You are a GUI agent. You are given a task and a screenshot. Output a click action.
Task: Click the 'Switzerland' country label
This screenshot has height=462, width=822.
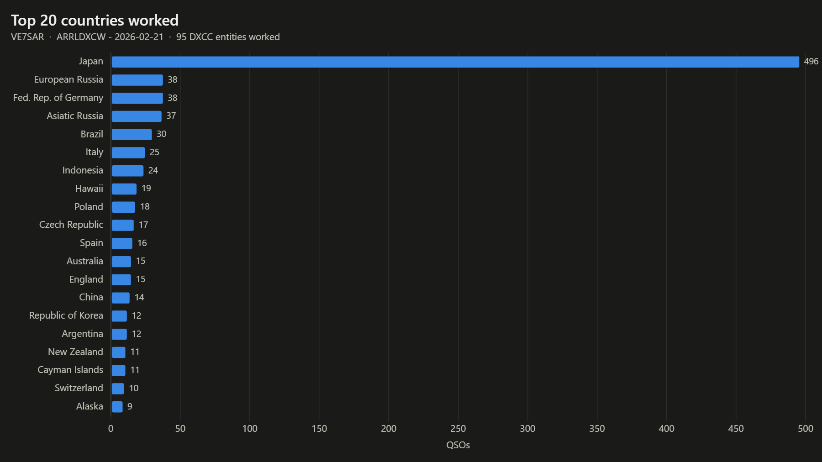tap(79, 388)
